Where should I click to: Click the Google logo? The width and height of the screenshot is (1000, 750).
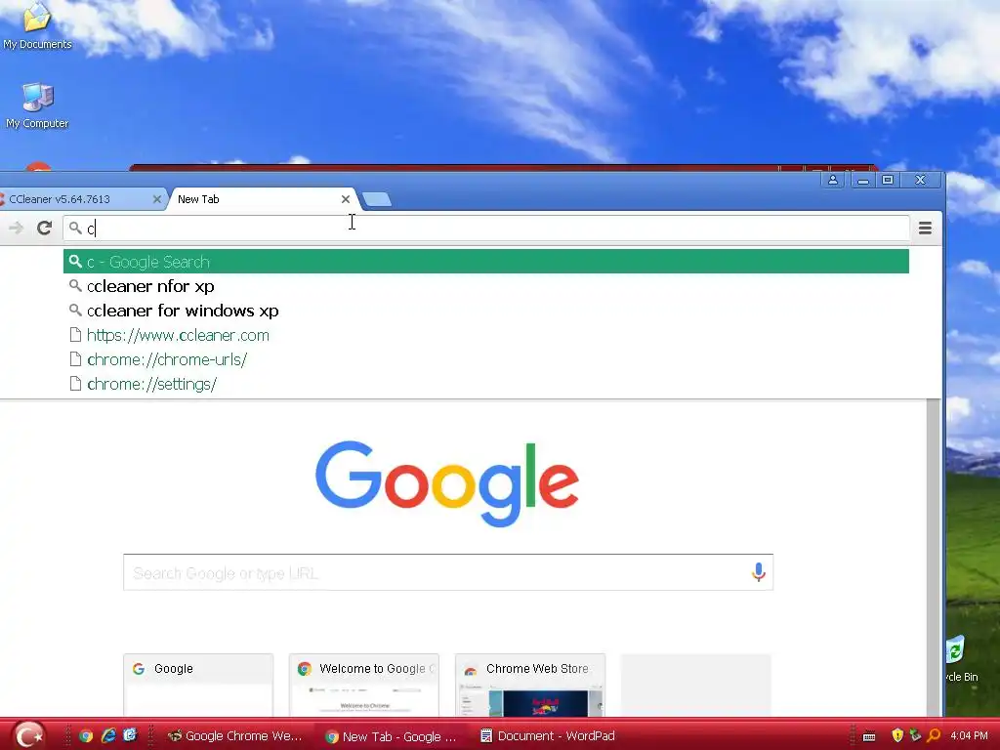click(x=447, y=483)
